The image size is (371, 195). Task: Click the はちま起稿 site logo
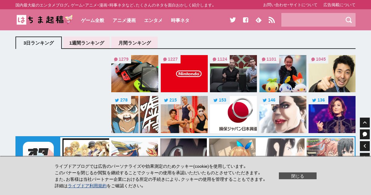(x=45, y=20)
